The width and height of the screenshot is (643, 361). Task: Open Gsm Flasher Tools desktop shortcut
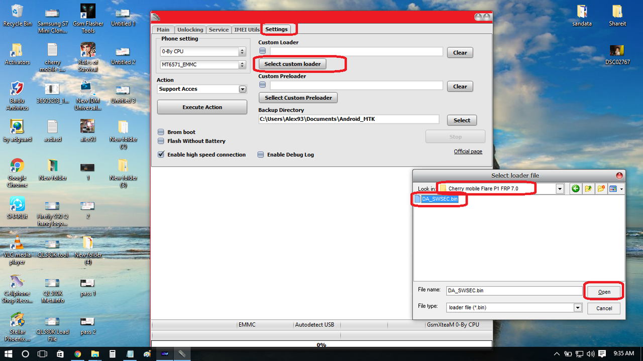pos(88,19)
